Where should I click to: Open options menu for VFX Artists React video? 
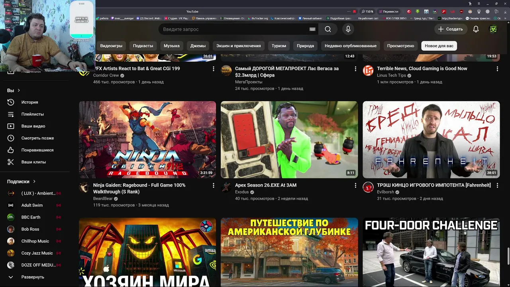click(x=213, y=69)
